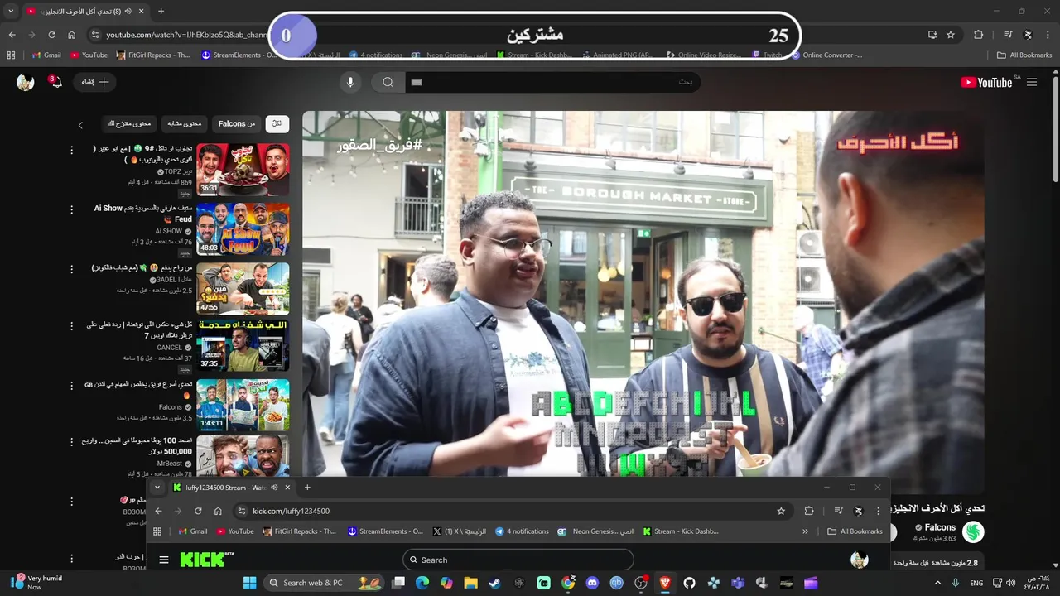The width and height of the screenshot is (1060, 596).
Task: Open more options for the TOPZ video
Action: (x=71, y=150)
